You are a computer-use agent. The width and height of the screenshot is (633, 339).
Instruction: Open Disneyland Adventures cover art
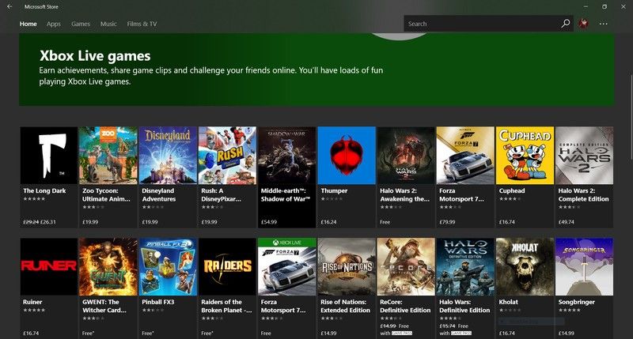click(x=168, y=156)
